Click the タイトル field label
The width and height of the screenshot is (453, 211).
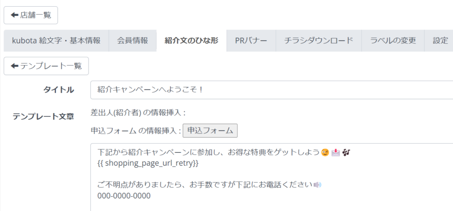(59, 90)
